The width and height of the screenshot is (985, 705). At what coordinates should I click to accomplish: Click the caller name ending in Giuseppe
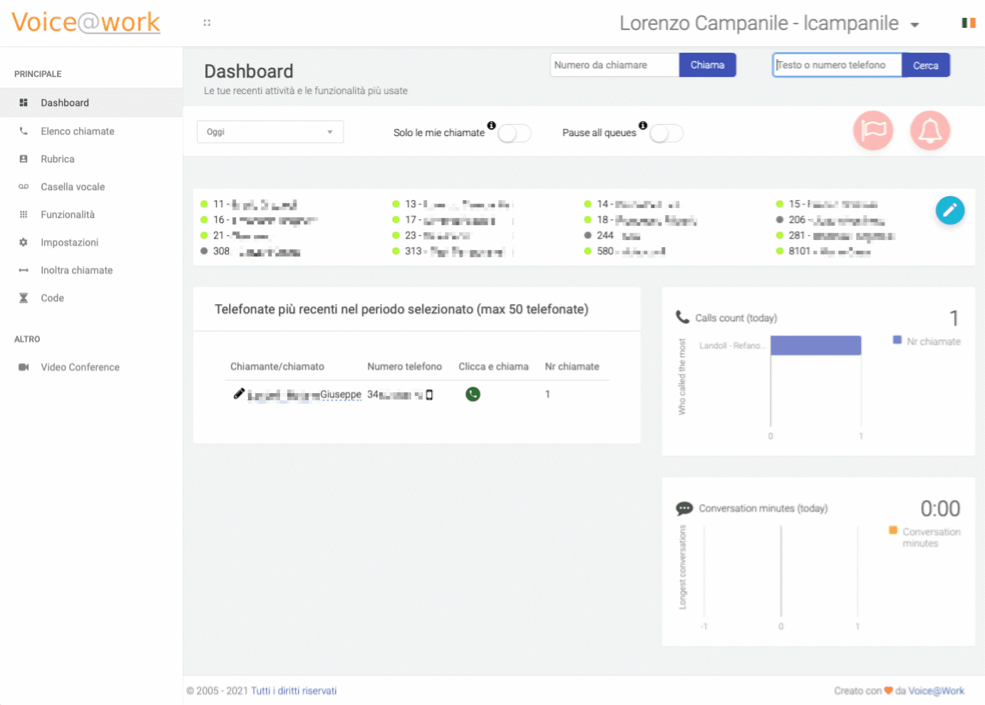[x=304, y=395]
